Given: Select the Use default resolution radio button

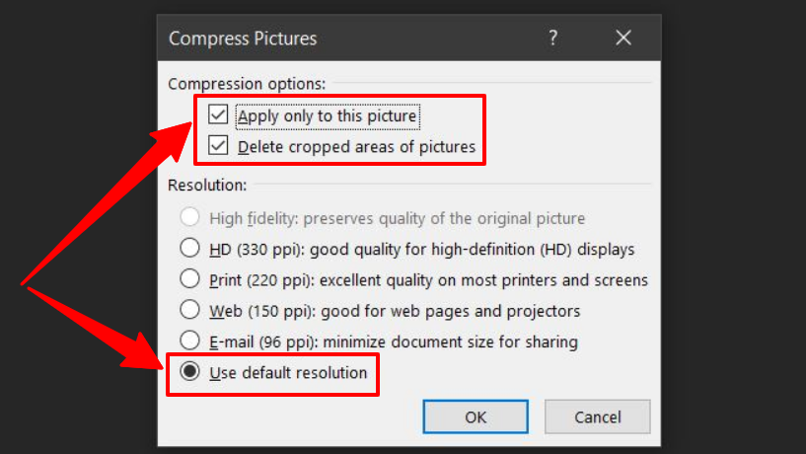Looking at the screenshot, I should (x=190, y=373).
